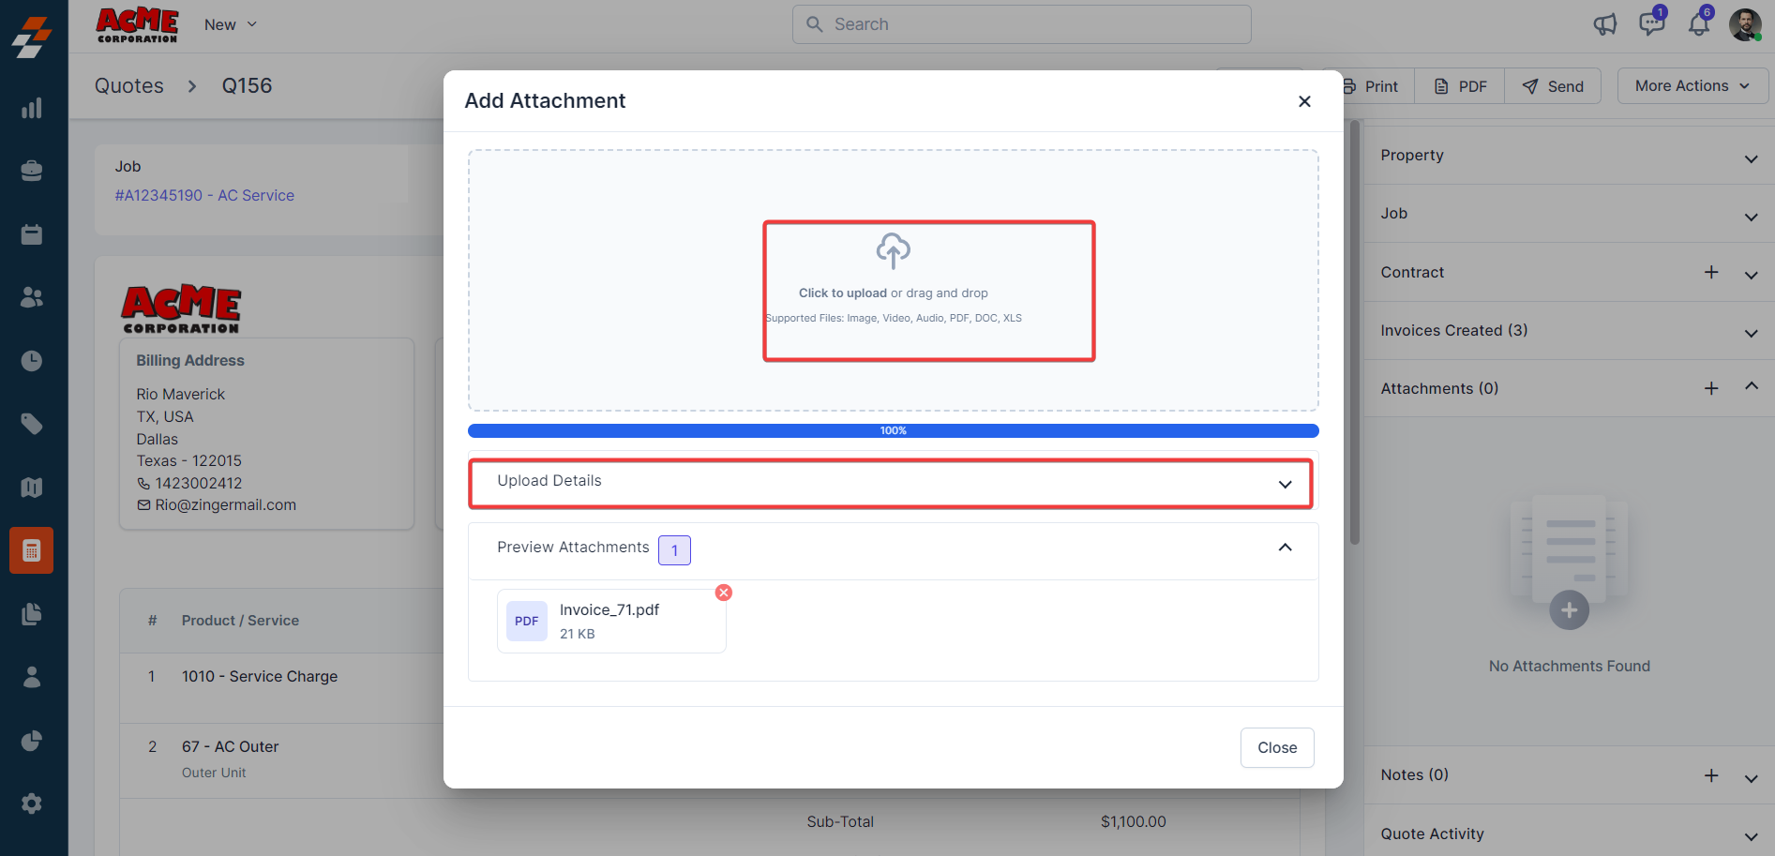Open the pie chart reports sidebar icon

[x=32, y=741]
